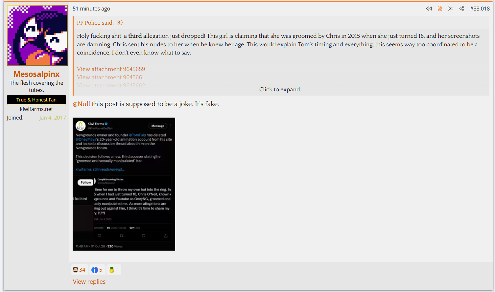Open View attachment 9645661

pos(110,77)
